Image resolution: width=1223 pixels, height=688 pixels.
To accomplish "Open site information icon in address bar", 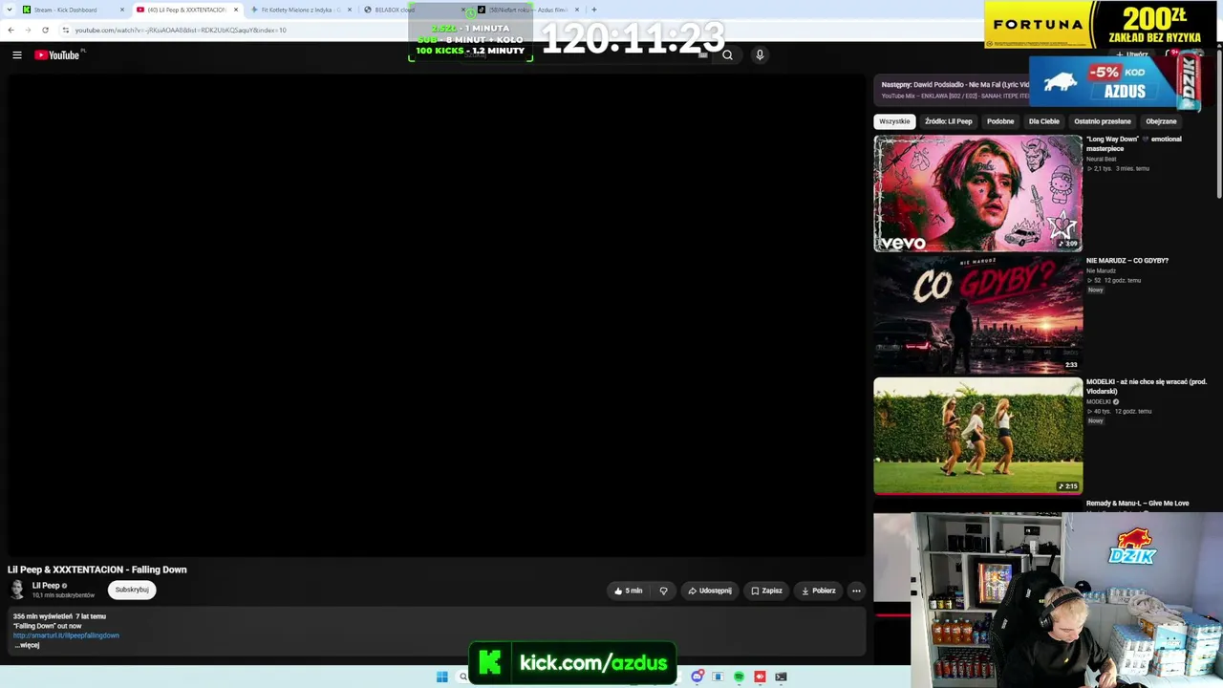I will 65,30.
